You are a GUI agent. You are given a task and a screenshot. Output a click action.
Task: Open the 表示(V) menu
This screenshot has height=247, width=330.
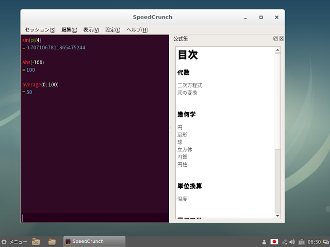[x=91, y=30]
